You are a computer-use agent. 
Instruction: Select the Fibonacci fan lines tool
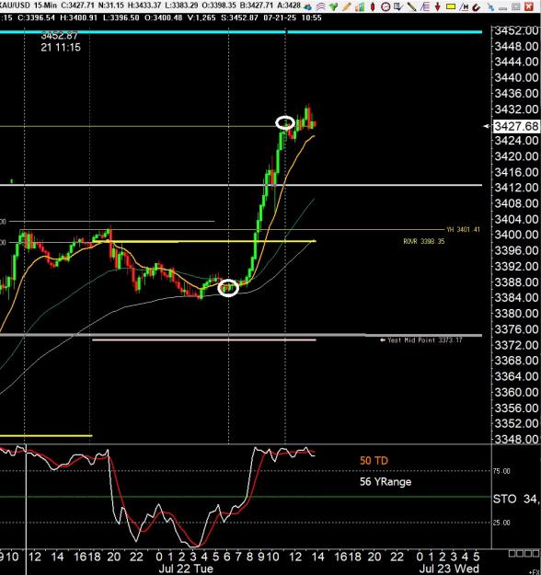point(425,6)
